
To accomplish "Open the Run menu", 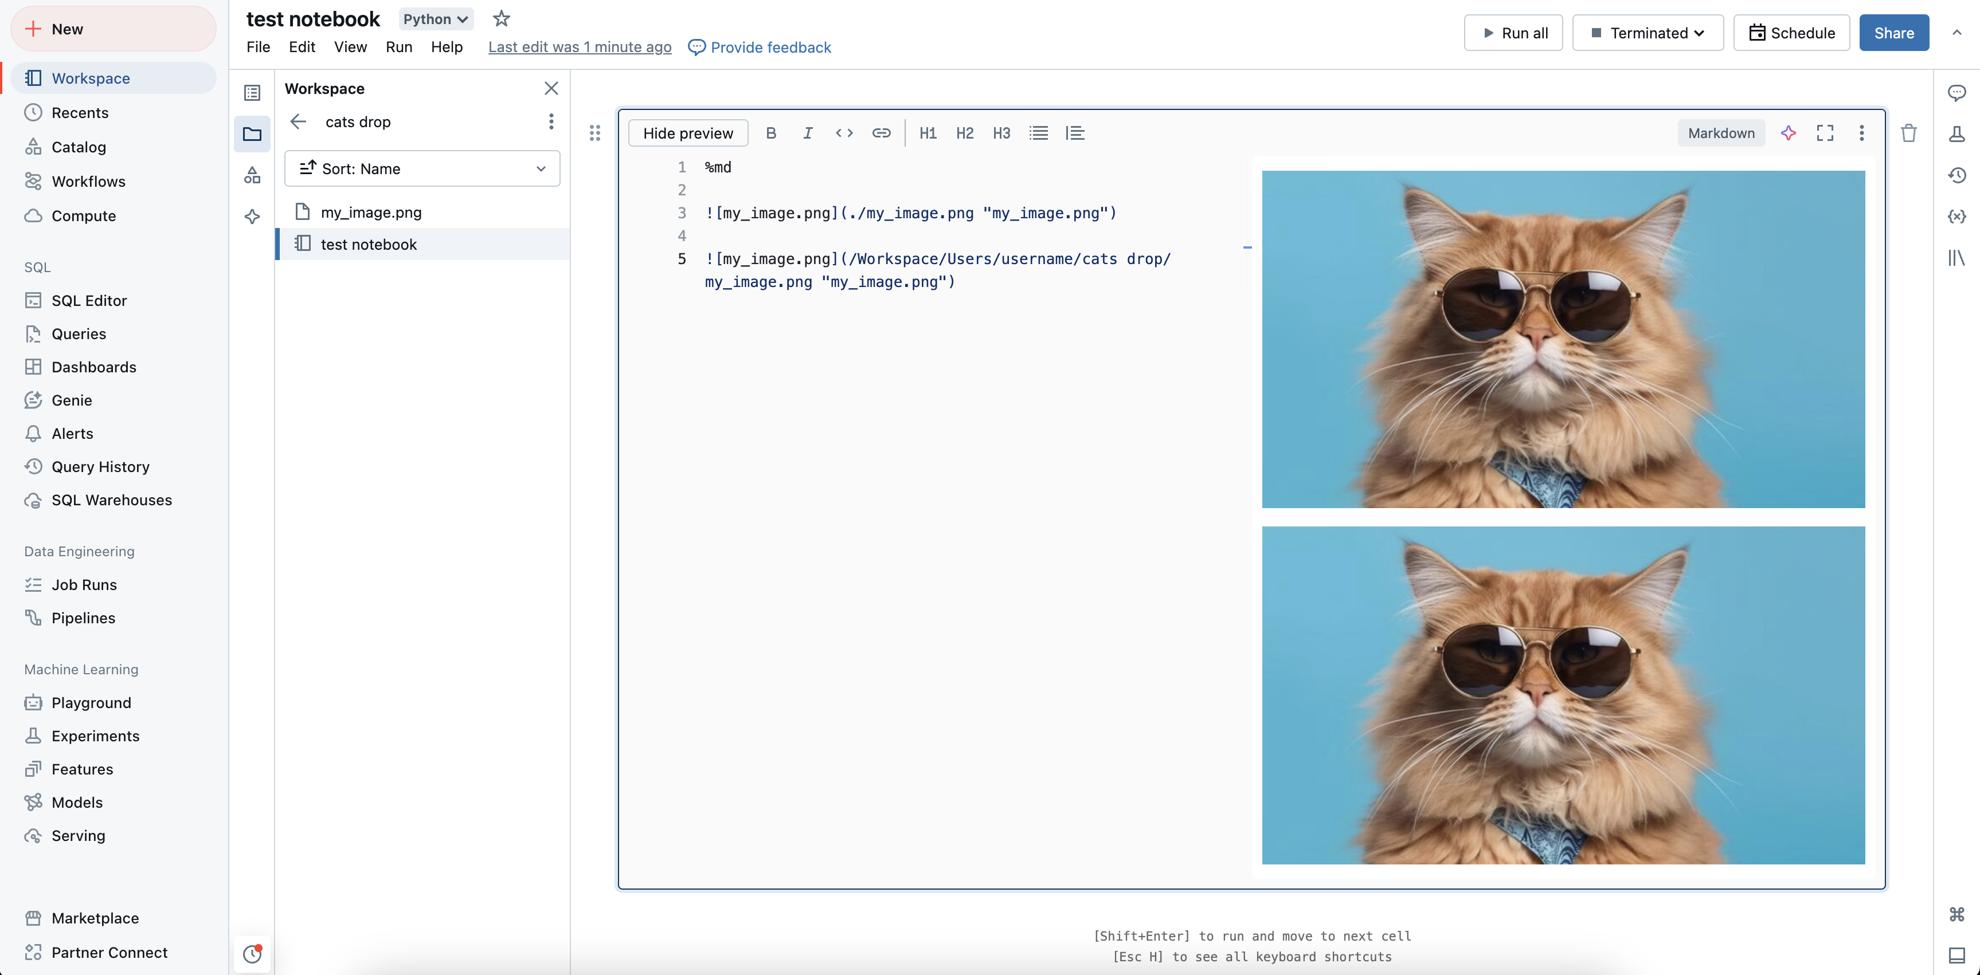I will 399,46.
